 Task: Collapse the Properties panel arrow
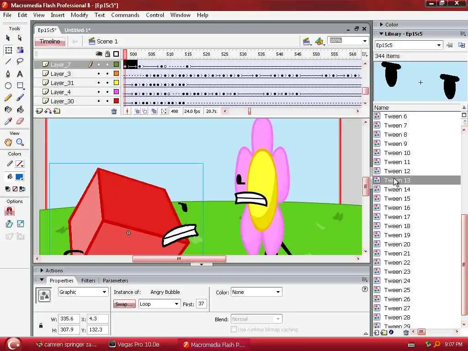tap(42, 280)
